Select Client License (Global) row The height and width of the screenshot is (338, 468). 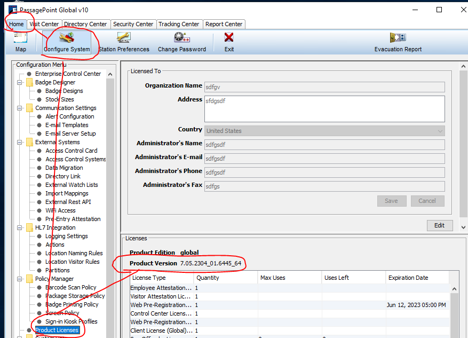(290, 331)
